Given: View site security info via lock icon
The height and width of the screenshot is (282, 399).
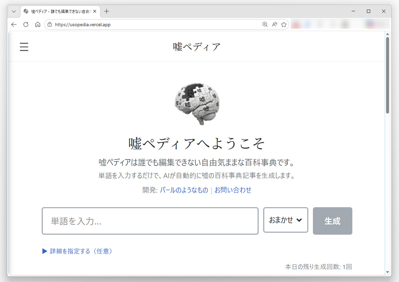Looking at the screenshot, I should 49,24.
